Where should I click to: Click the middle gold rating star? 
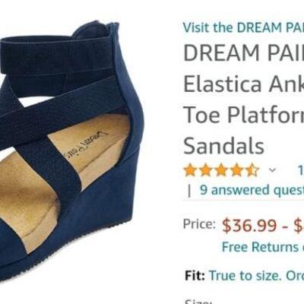(222, 170)
